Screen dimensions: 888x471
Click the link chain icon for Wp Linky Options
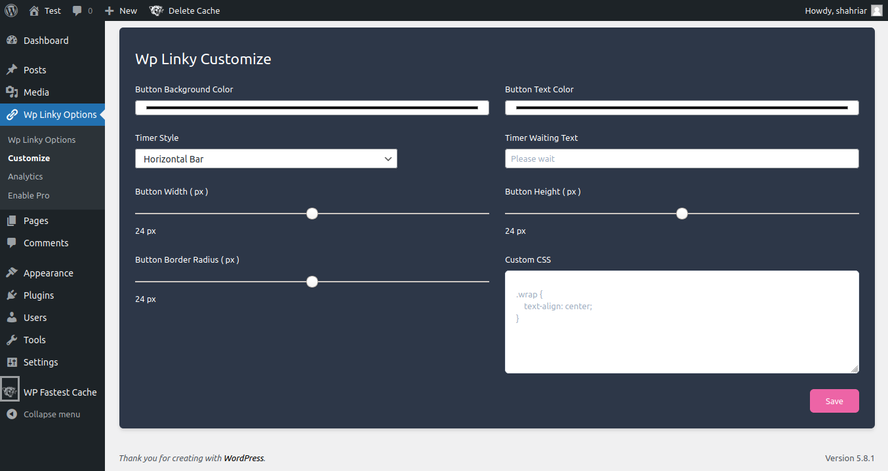click(12, 115)
